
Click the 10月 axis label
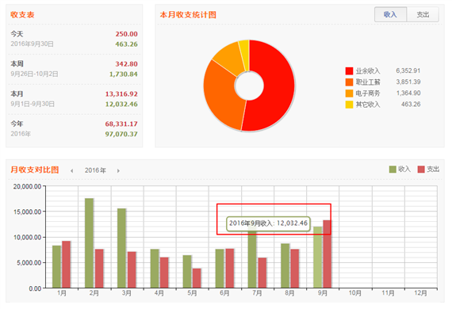pos(355,293)
